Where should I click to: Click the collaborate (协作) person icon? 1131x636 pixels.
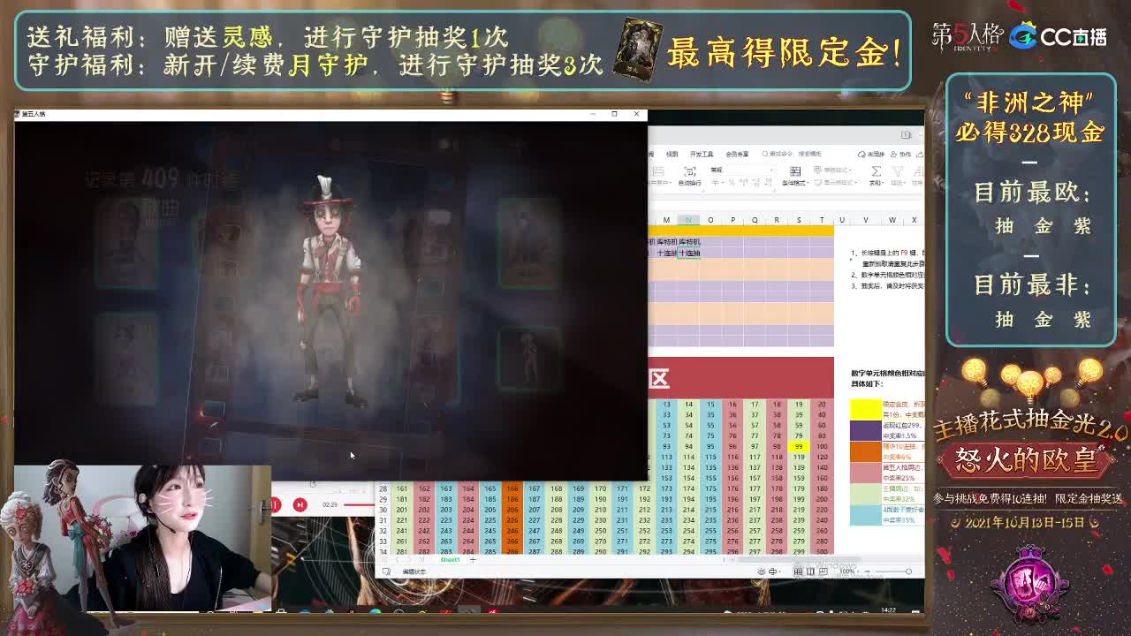pos(896,154)
